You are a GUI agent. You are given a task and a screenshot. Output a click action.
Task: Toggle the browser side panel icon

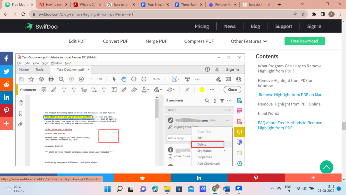coord(323,14)
